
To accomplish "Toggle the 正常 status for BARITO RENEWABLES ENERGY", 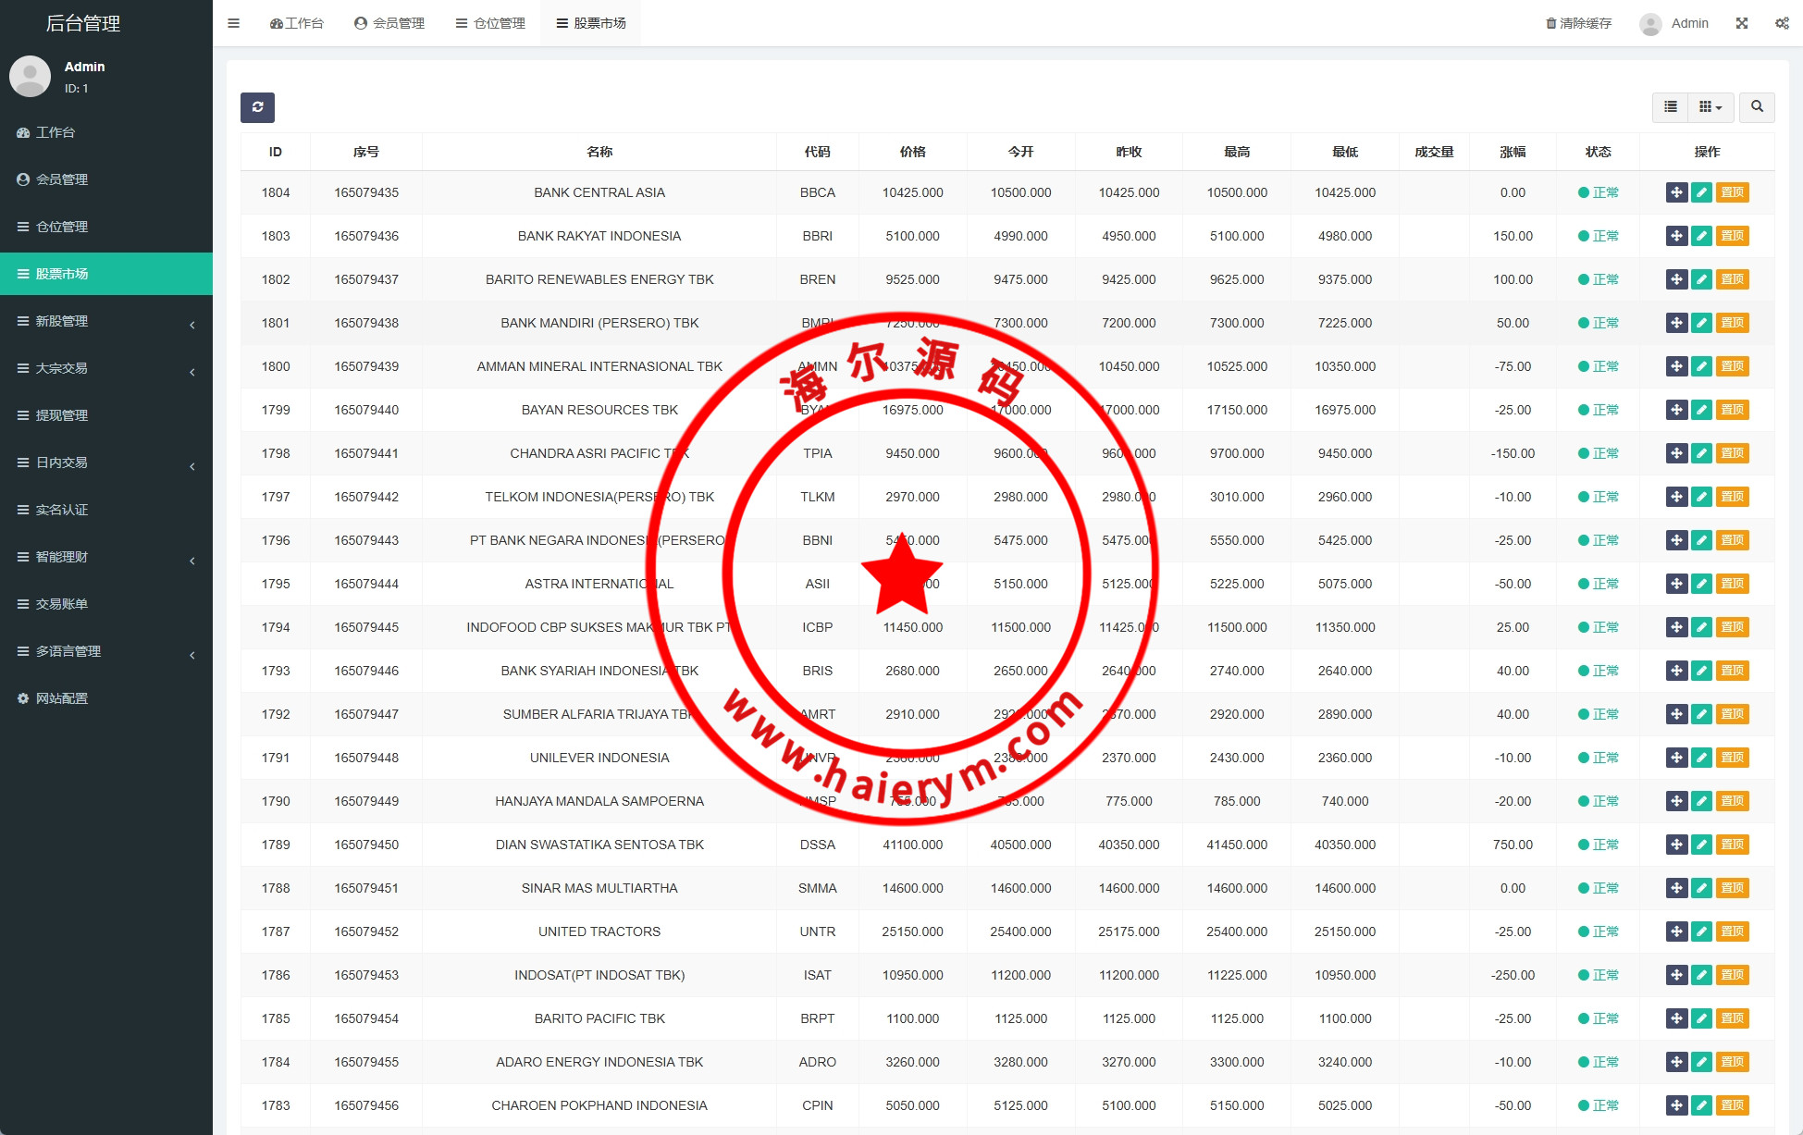I will 1598,279.
